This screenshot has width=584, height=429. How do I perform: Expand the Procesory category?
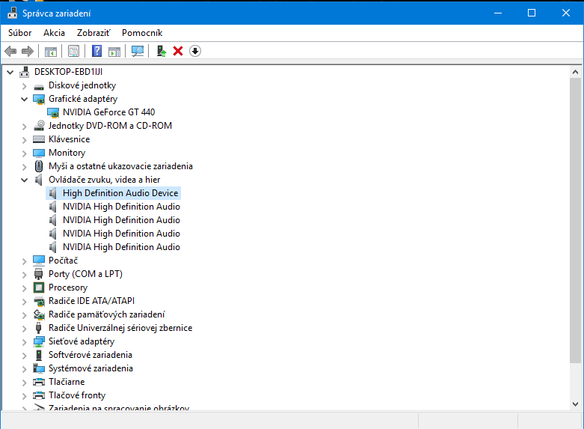coord(25,287)
